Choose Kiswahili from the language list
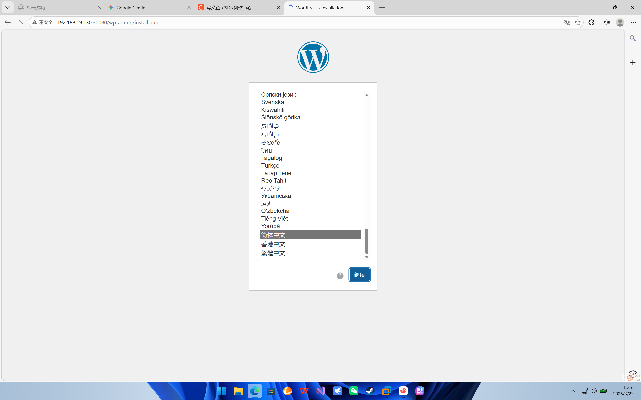This screenshot has width=641, height=400. click(310, 110)
